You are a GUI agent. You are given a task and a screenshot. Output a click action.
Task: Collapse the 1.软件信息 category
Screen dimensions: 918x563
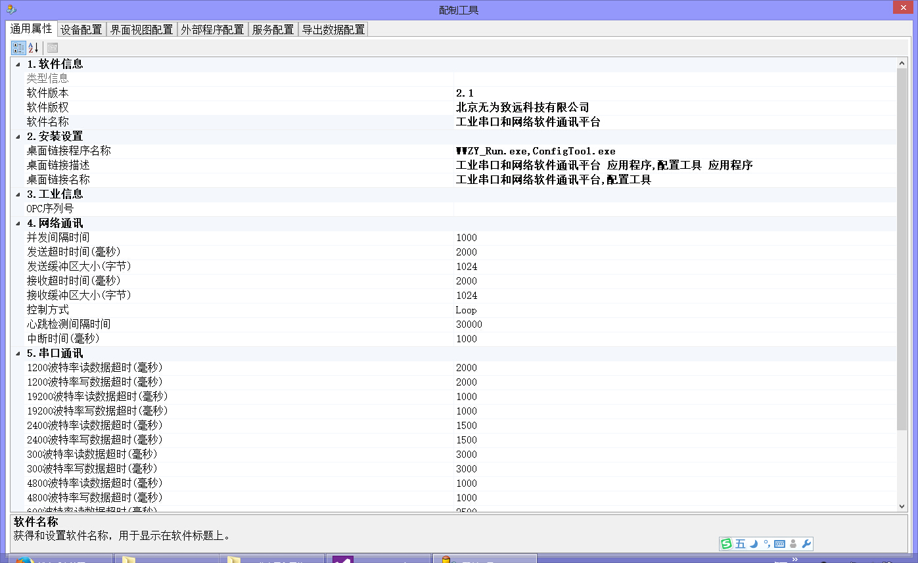pyautogui.click(x=18, y=64)
